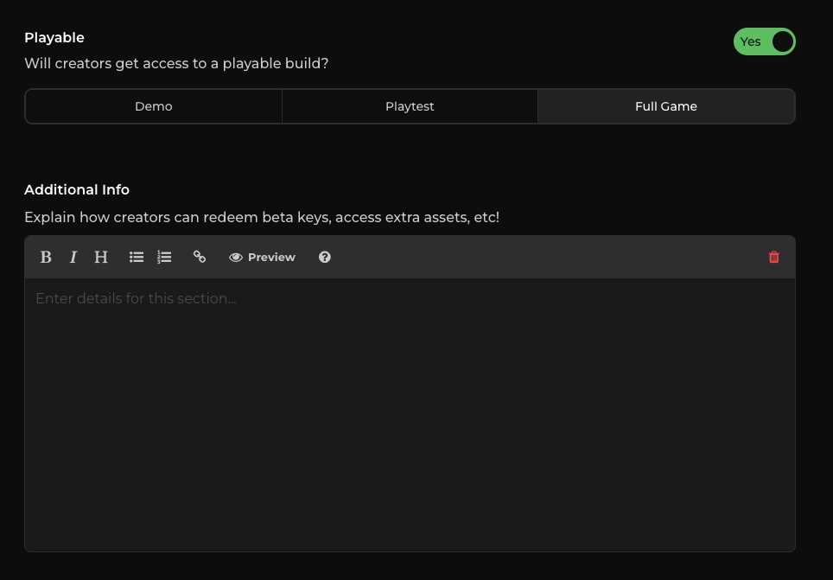The height and width of the screenshot is (580, 833).
Task: Open the markdown help question mark icon
Action: pos(325,258)
